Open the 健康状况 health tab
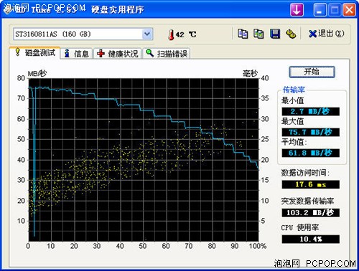Image resolution: width=359 pixels, height=271 pixels. 118,54
